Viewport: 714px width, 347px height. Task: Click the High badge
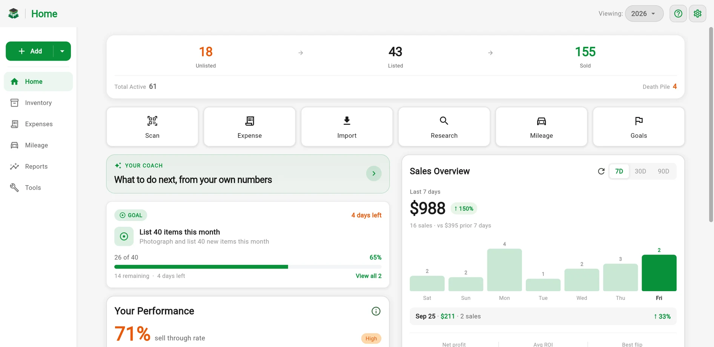[371, 338]
